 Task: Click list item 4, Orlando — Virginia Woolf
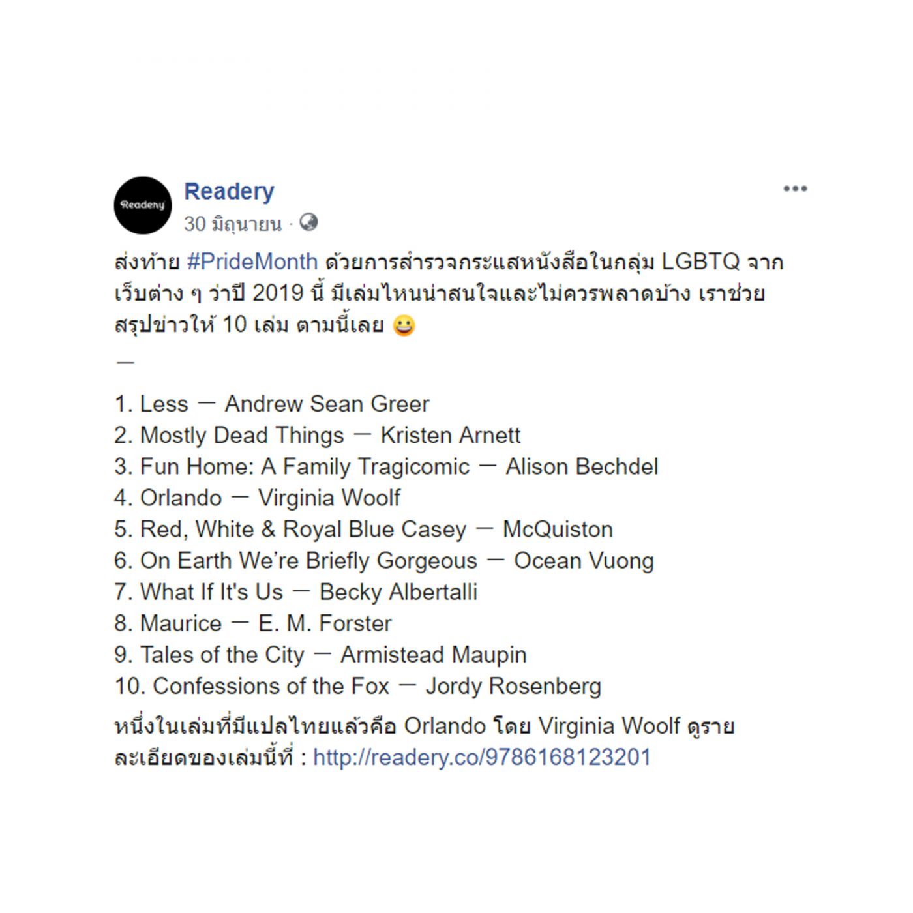pyautogui.click(x=257, y=498)
